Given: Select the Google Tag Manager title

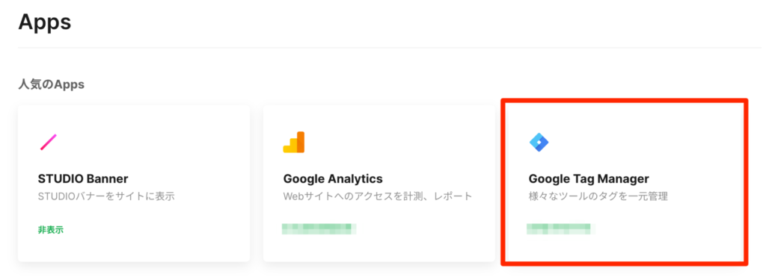Looking at the screenshot, I should [x=589, y=178].
